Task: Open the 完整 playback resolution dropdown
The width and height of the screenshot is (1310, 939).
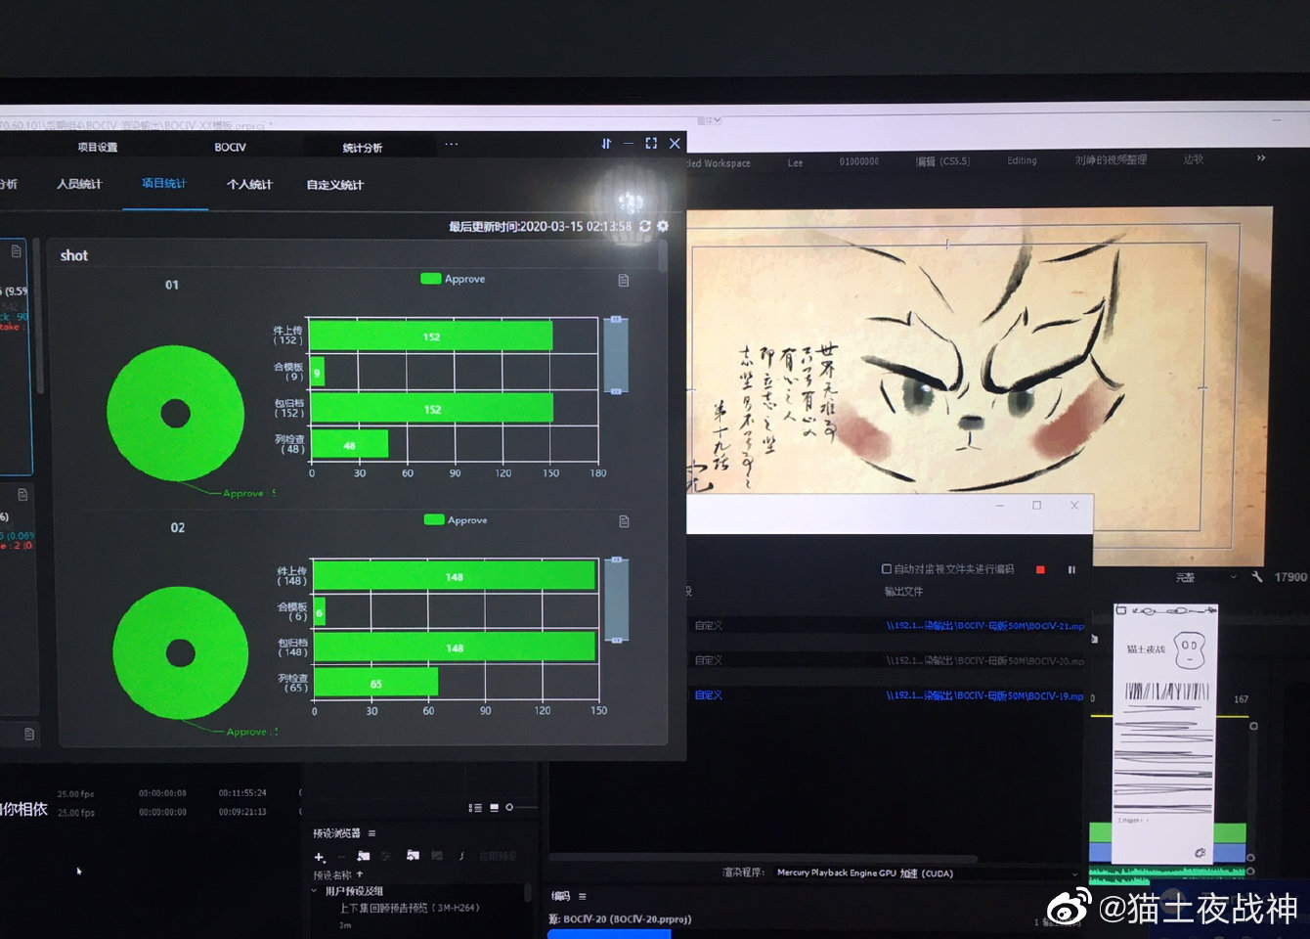Action: (x=1206, y=577)
